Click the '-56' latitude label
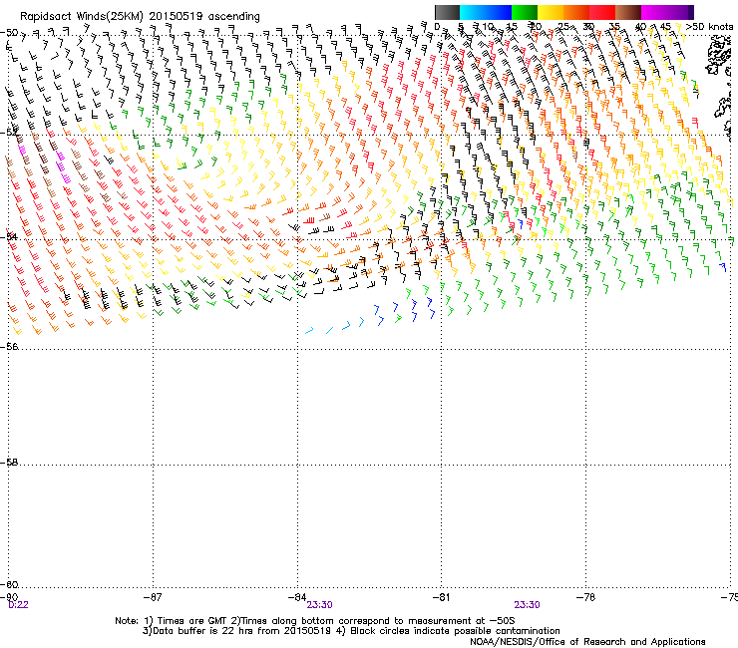This screenshot has height=648, width=738. [x=9, y=347]
